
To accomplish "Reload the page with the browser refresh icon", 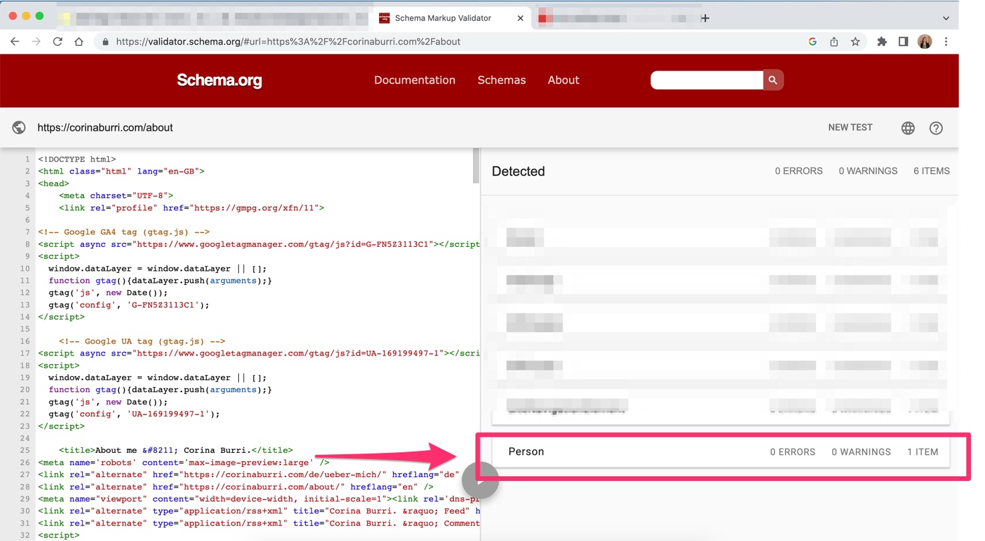I will tap(57, 41).
